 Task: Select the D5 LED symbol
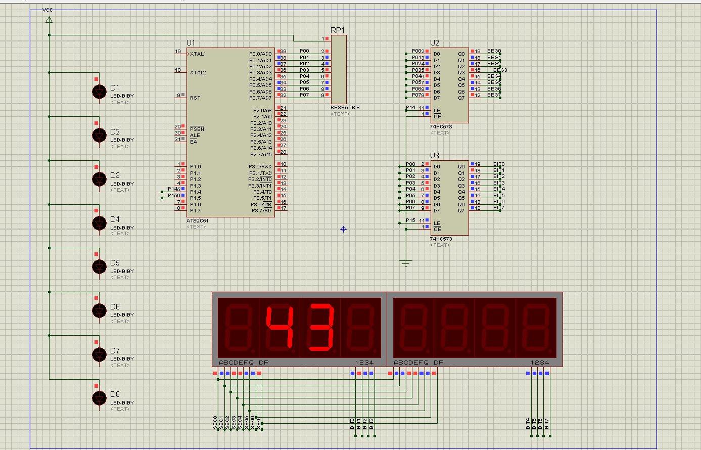coord(100,266)
